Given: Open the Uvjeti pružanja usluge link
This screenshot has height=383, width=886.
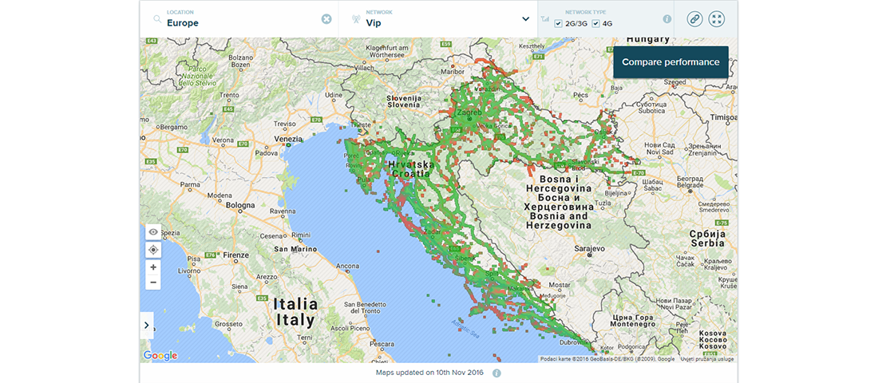Looking at the screenshot, I should 706,359.
